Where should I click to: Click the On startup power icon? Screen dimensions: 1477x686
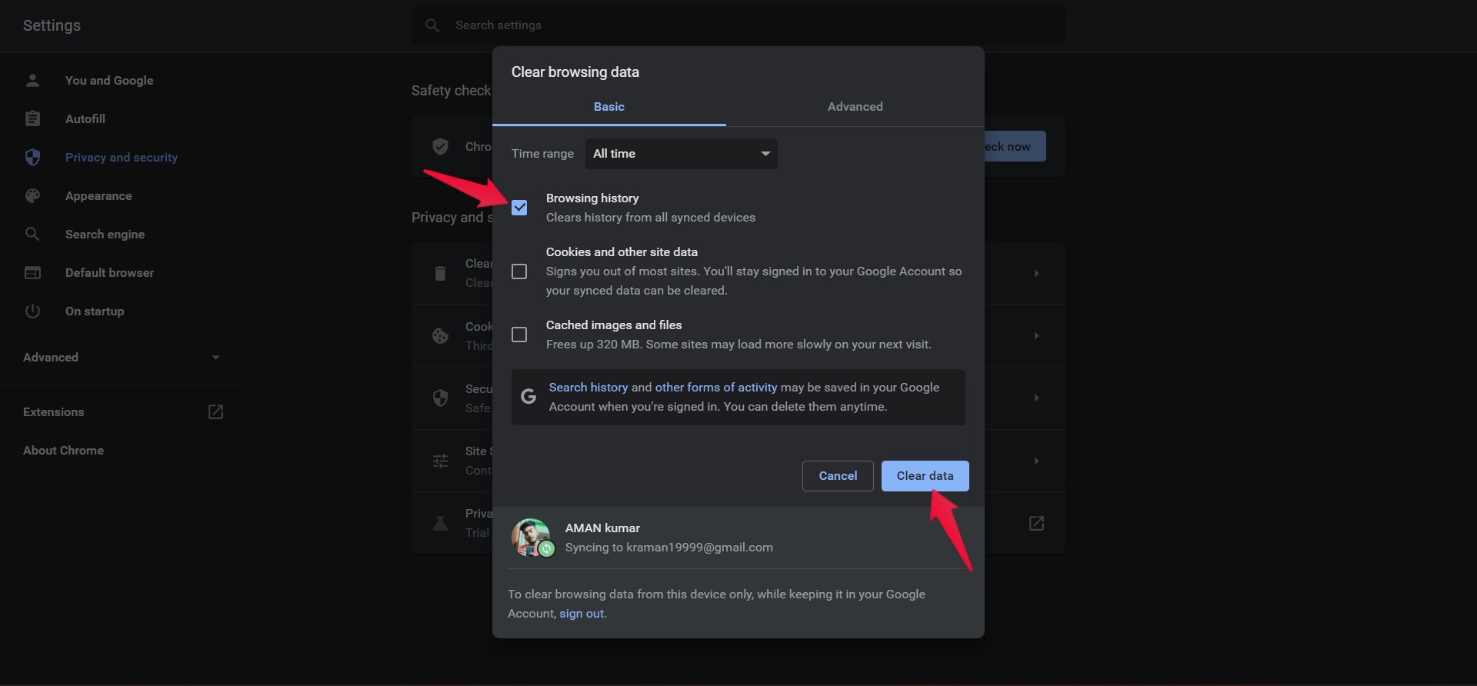click(x=32, y=311)
